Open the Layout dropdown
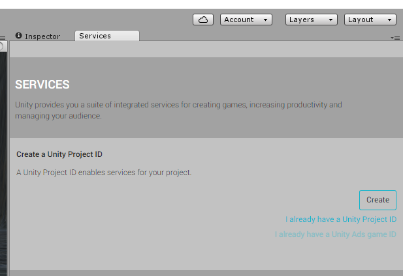Screen dimensions: 403x276 tap(370, 20)
